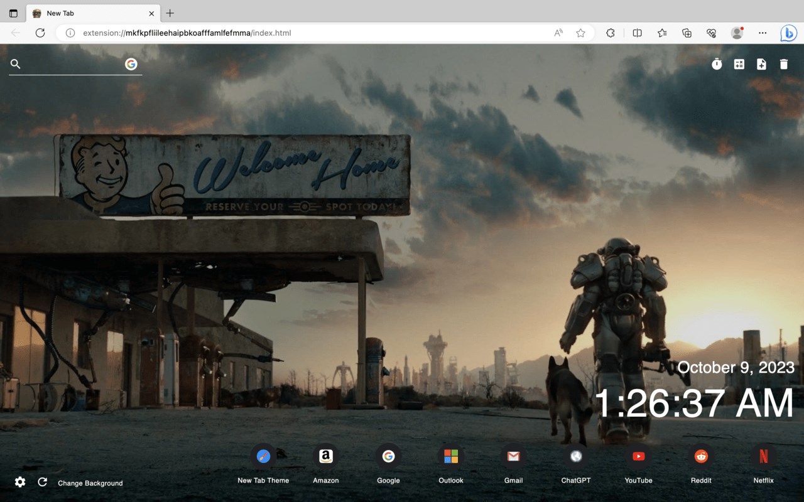Screen dimensions: 804x502
Task: Open the Gmail shortcut
Action: [x=513, y=464]
